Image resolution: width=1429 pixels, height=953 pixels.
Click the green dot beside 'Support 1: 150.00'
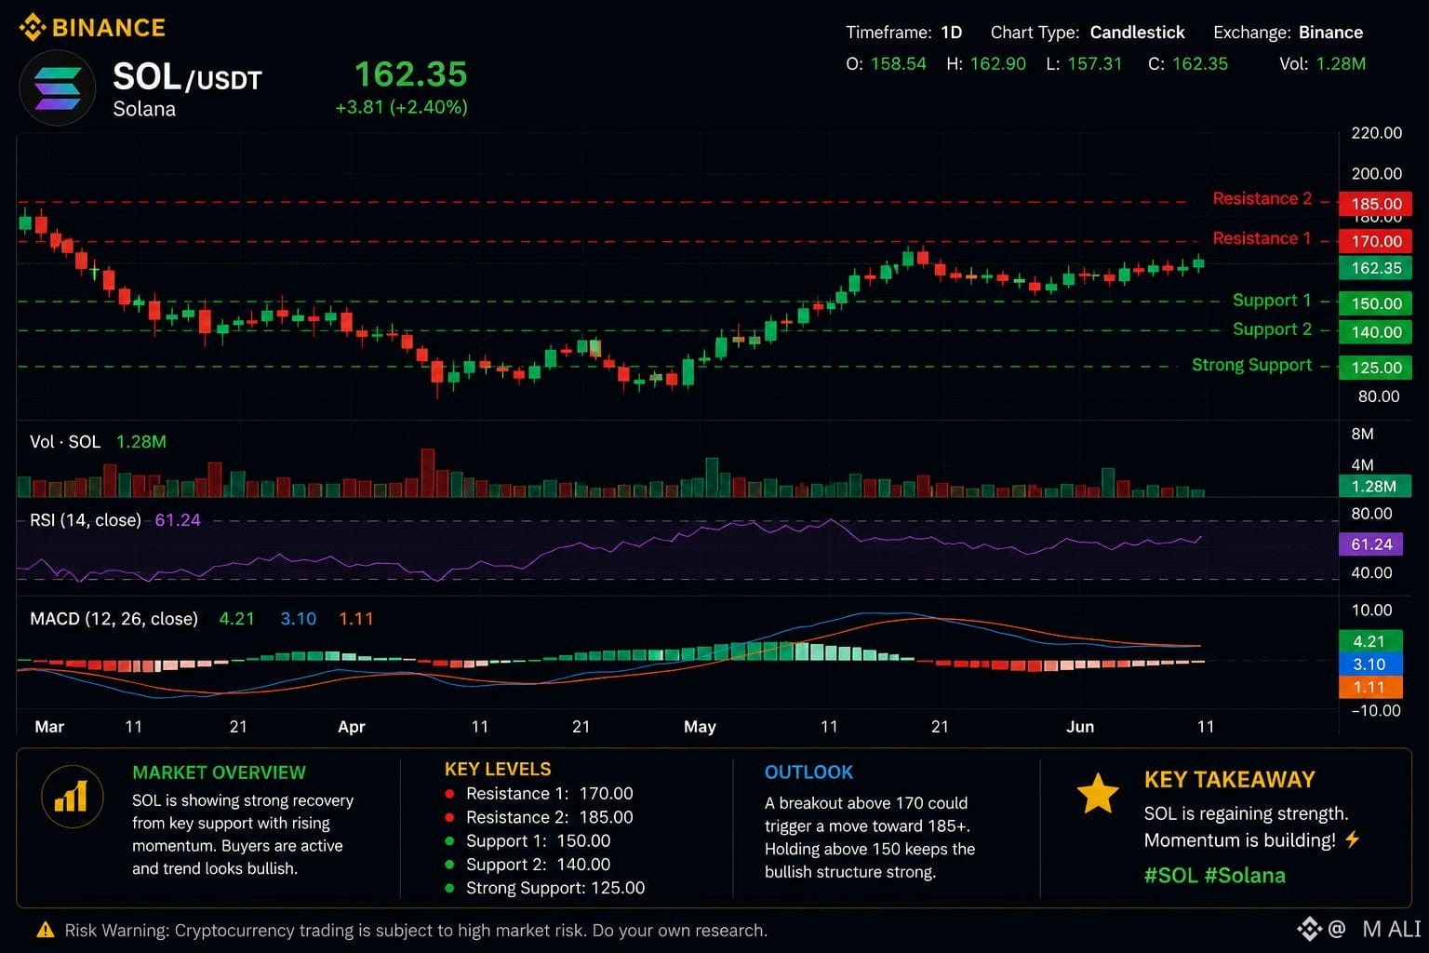click(x=449, y=841)
